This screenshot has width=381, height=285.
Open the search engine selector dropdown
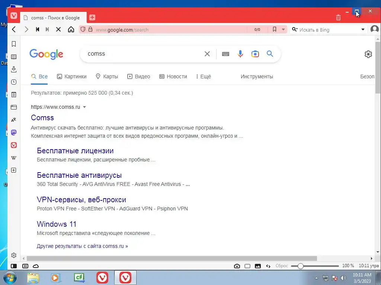[x=295, y=29]
